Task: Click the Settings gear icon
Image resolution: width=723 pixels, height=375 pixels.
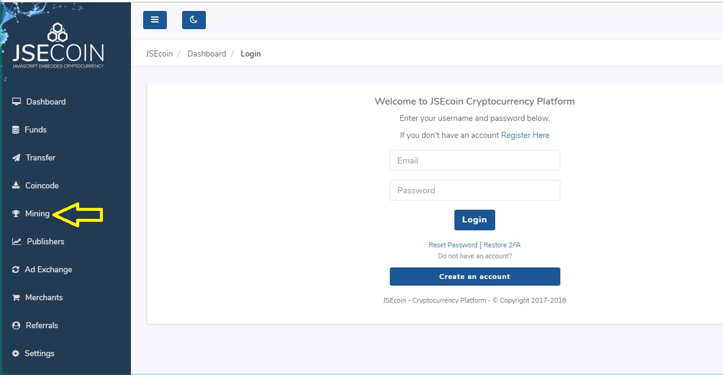Action: [x=16, y=353]
